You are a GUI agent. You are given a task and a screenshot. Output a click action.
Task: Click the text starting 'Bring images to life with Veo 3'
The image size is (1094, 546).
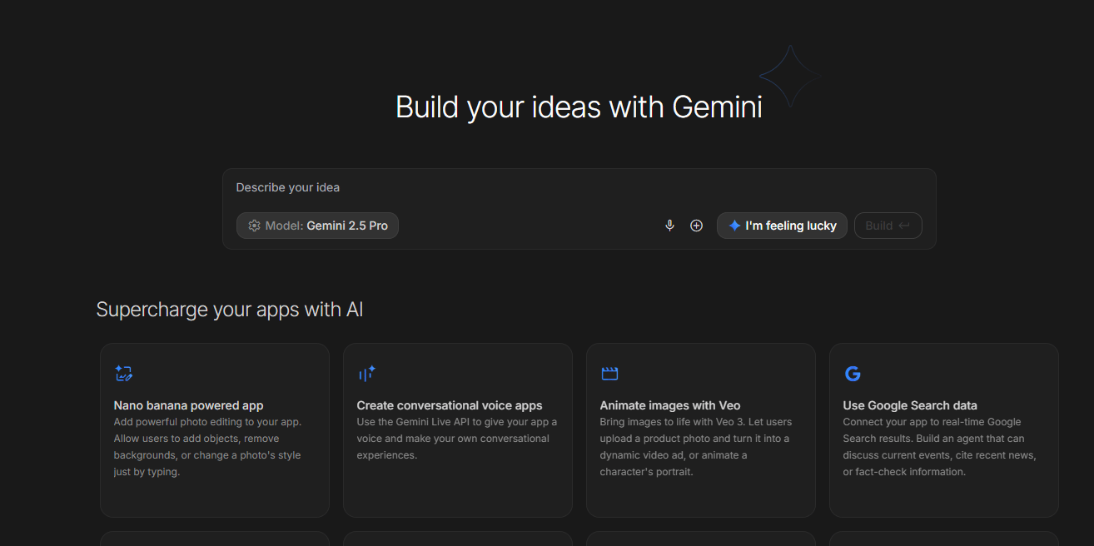(x=696, y=447)
